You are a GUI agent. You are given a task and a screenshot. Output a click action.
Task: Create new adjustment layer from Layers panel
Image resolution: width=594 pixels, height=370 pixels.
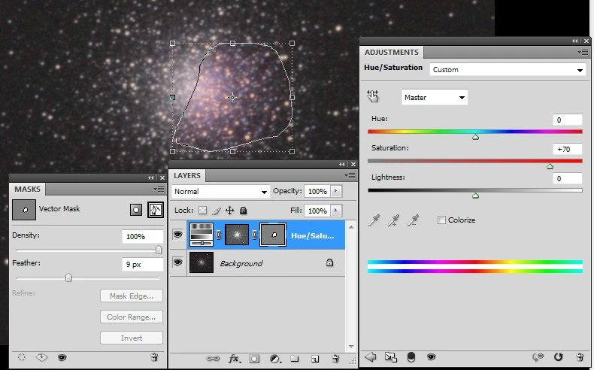pos(274,359)
